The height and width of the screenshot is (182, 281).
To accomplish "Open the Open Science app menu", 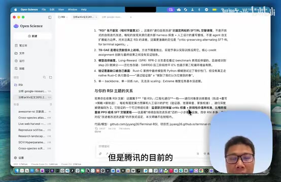I will (29, 10).
